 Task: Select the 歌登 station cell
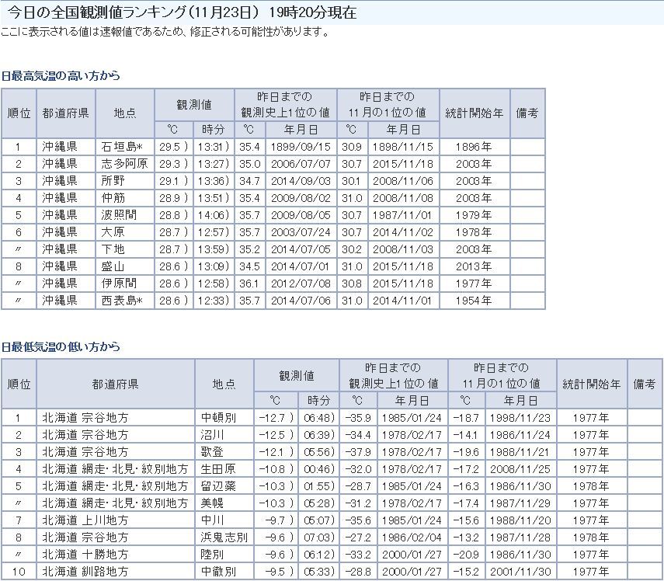point(212,452)
